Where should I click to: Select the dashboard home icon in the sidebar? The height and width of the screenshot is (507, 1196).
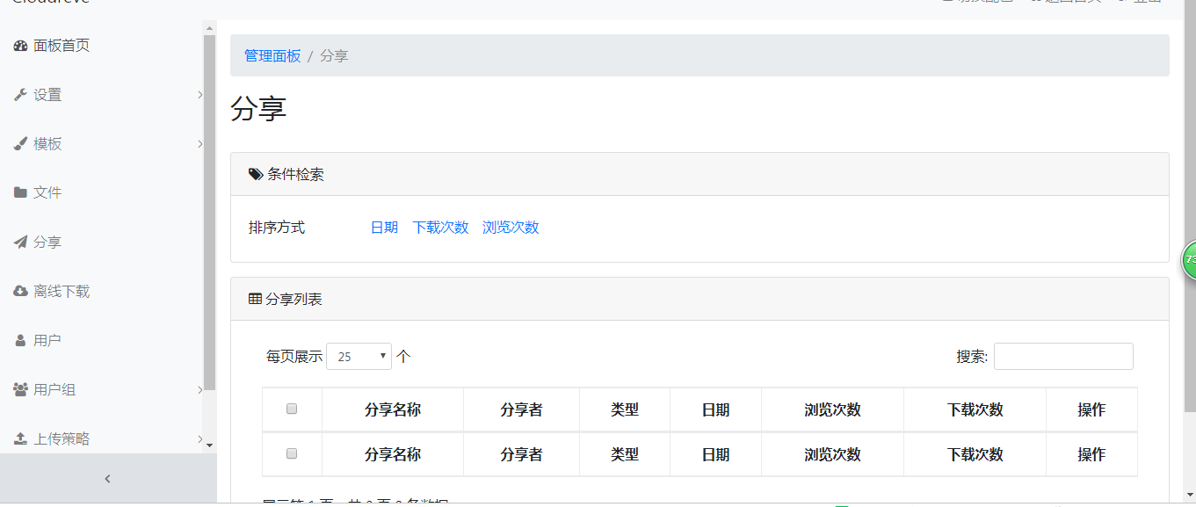(19, 45)
